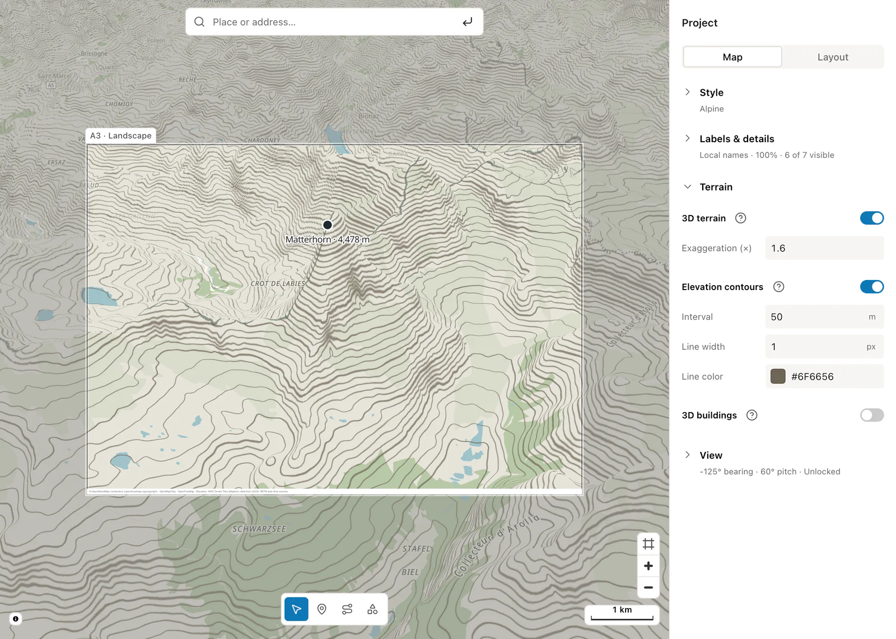Open the shapes tool in toolbar

(x=372, y=609)
